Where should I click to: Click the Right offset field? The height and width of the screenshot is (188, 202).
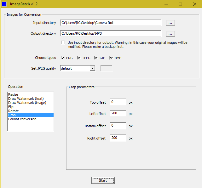tap(118, 138)
